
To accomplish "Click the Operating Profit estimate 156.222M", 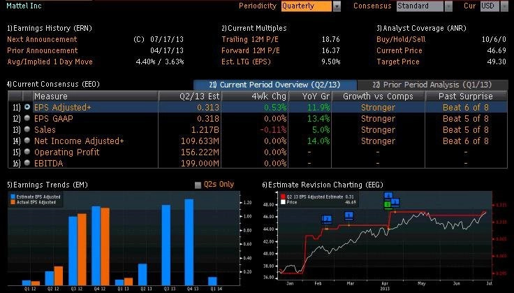I will pyautogui.click(x=200, y=152).
